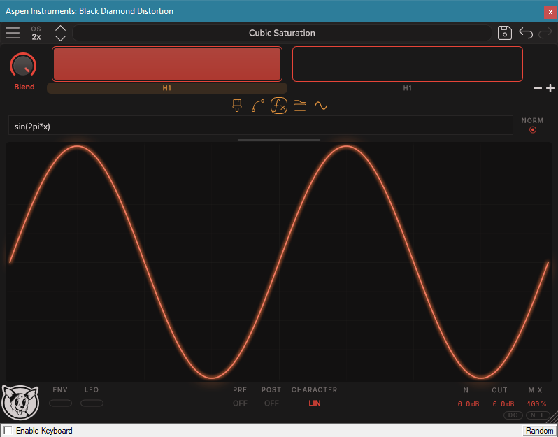
Task: Open the folder file loader icon
Action: click(300, 106)
